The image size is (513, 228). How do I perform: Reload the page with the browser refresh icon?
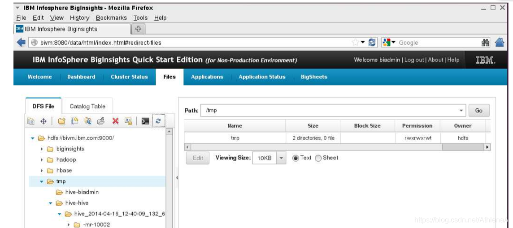(372, 43)
